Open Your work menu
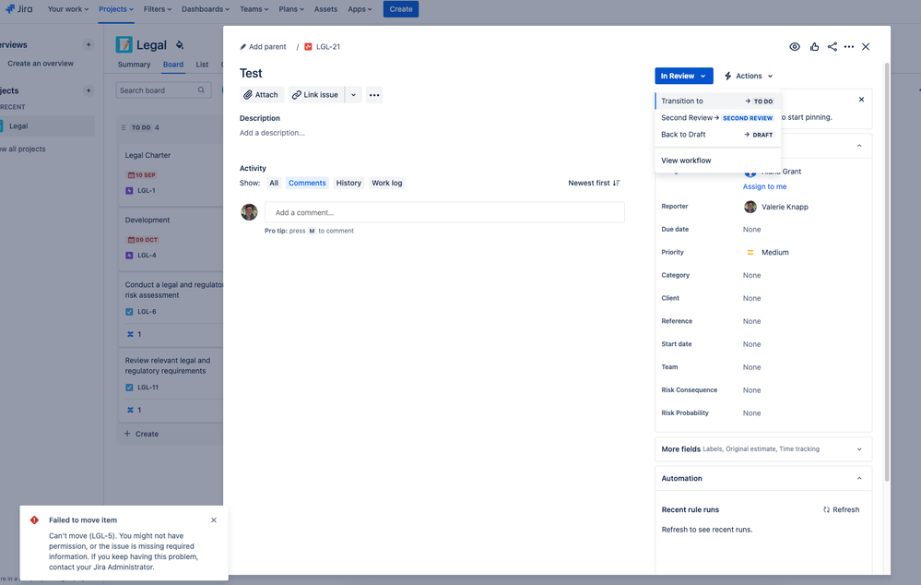The width and height of the screenshot is (921, 585). click(68, 9)
